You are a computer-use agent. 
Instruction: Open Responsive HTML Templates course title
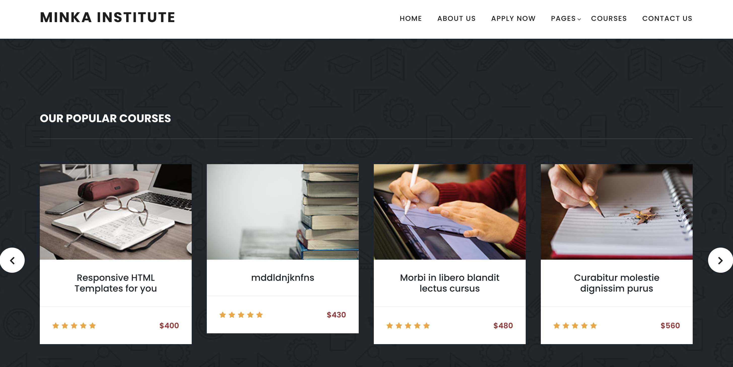[x=116, y=283]
